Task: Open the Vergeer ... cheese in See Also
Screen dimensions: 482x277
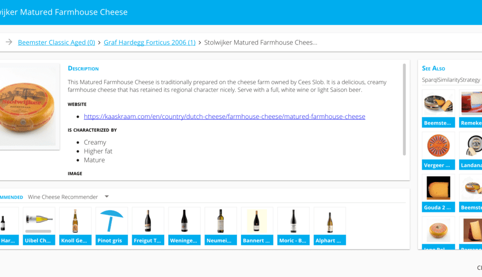Action: (438, 151)
